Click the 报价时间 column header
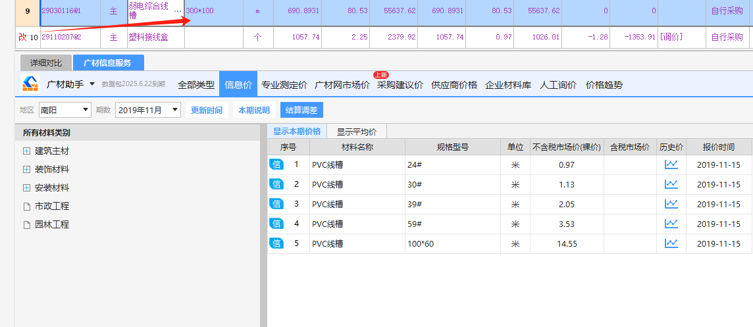Image resolution: width=753 pixels, height=327 pixels. click(x=718, y=147)
